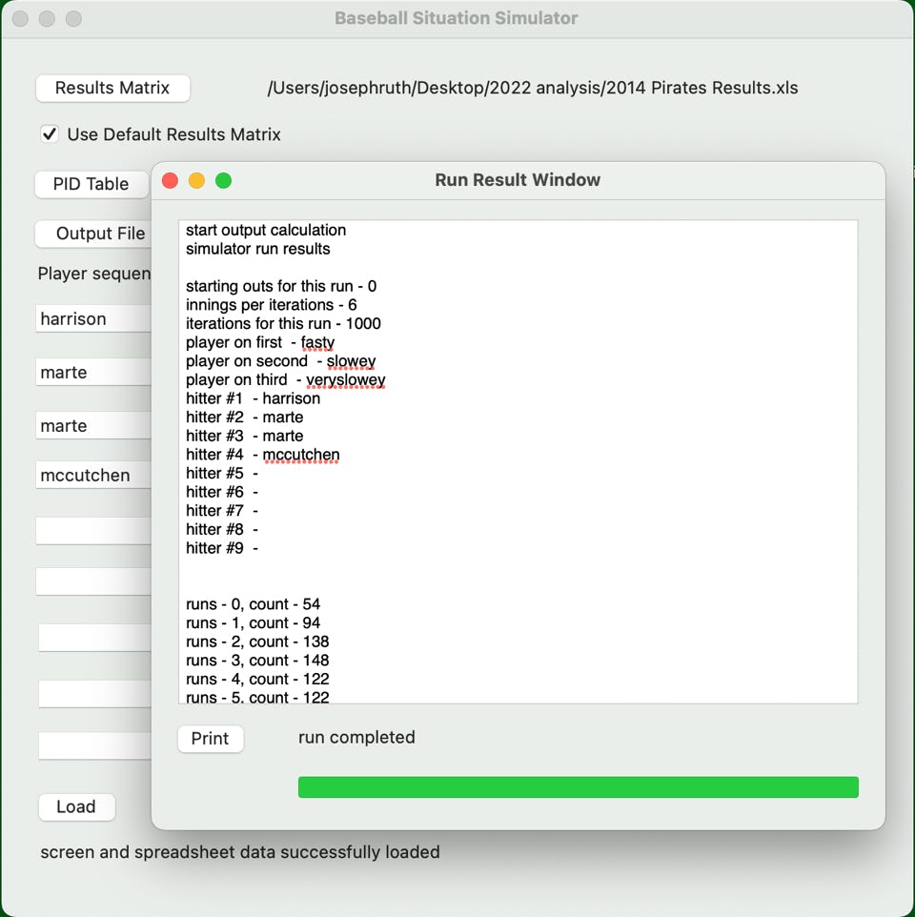Click the 'simulator run results' line
915x917 pixels.
tap(258, 249)
